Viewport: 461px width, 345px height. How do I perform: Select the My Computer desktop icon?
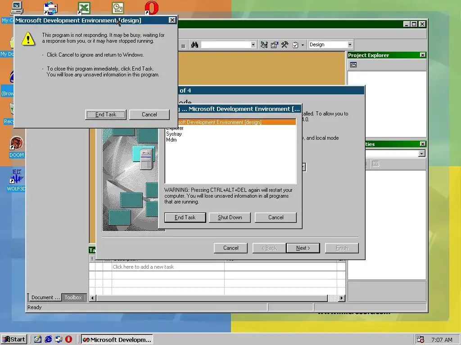click(17, 8)
